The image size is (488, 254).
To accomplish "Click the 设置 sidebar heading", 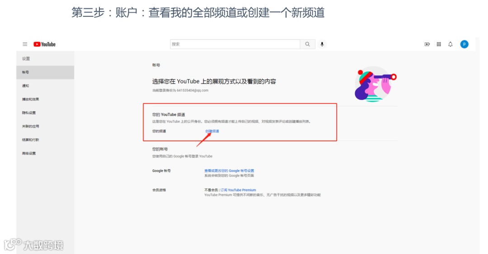I will pyautogui.click(x=26, y=58).
